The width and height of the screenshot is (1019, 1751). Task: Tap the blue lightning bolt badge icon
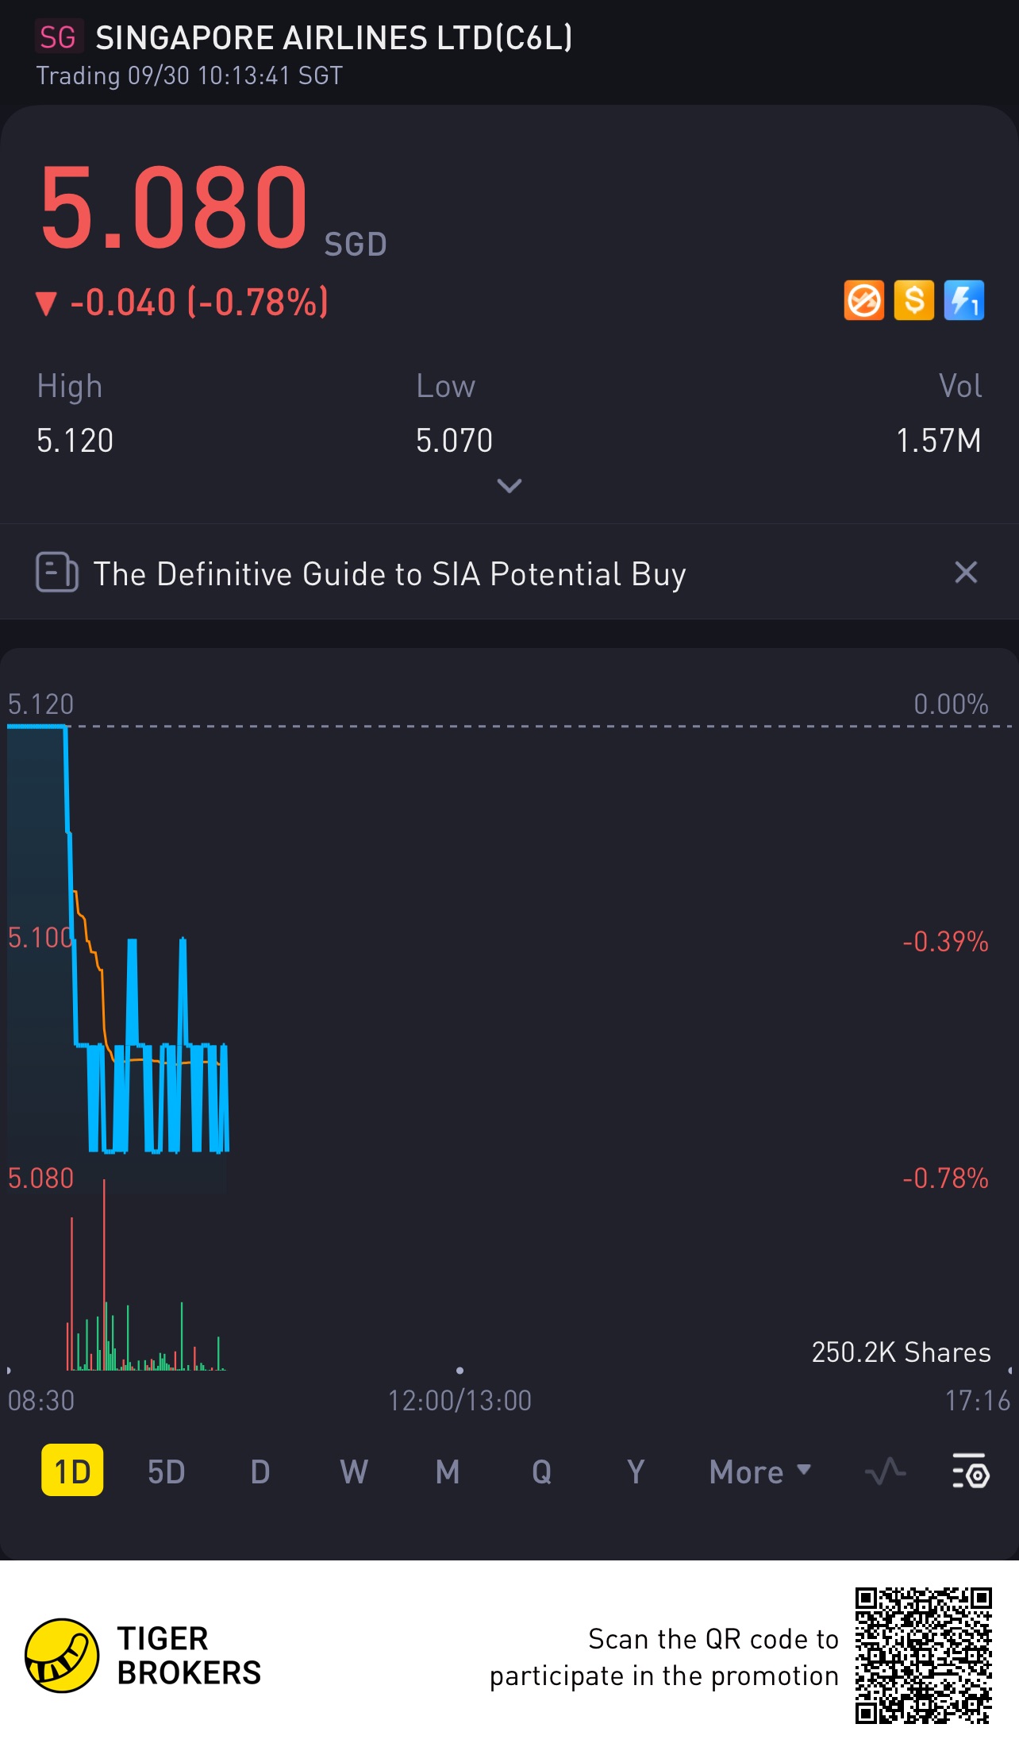(963, 301)
